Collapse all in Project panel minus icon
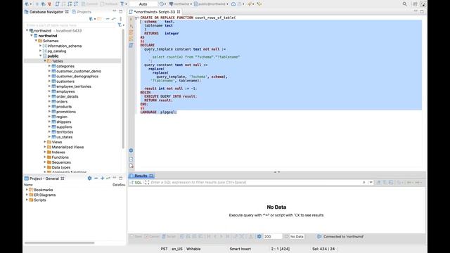 [x=96, y=178]
